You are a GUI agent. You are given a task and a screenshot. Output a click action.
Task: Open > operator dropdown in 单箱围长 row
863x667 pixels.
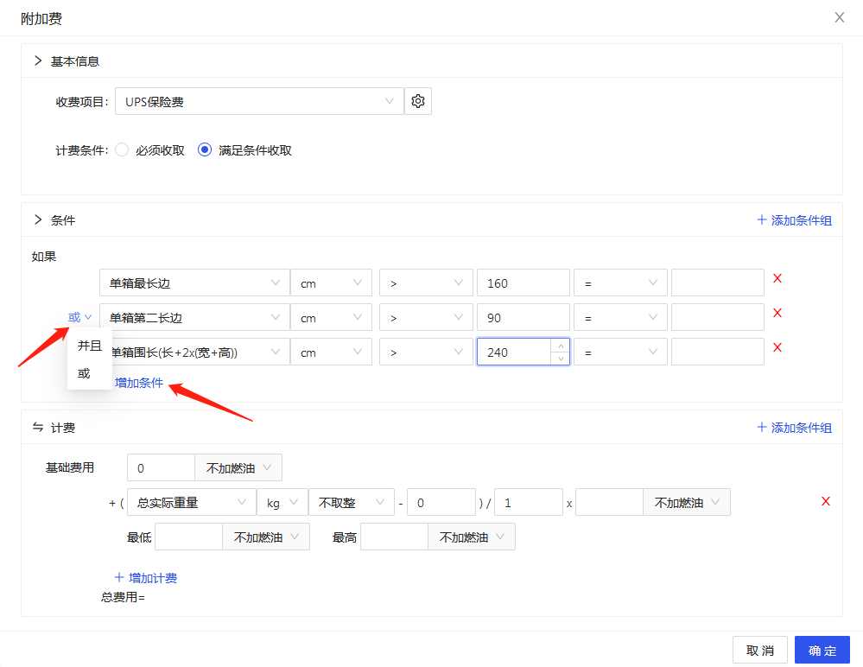click(x=426, y=353)
